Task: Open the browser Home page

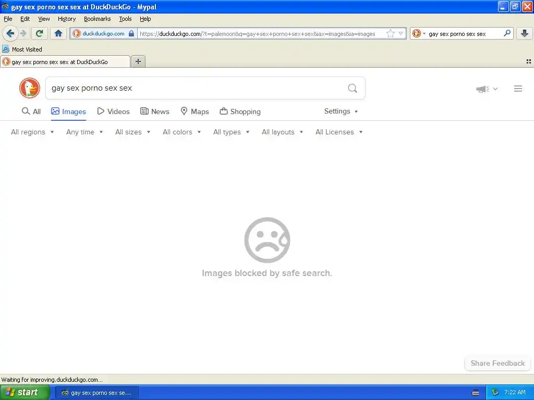Action: point(58,33)
